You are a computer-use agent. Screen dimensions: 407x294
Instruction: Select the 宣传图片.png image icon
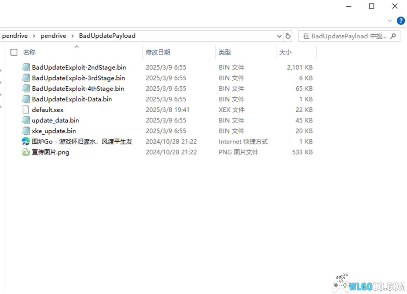pyautogui.click(x=26, y=152)
